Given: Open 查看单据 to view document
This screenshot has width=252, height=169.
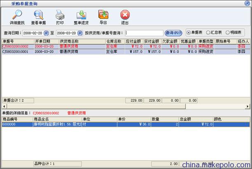Looking at the screenshot, I should 38,16.
